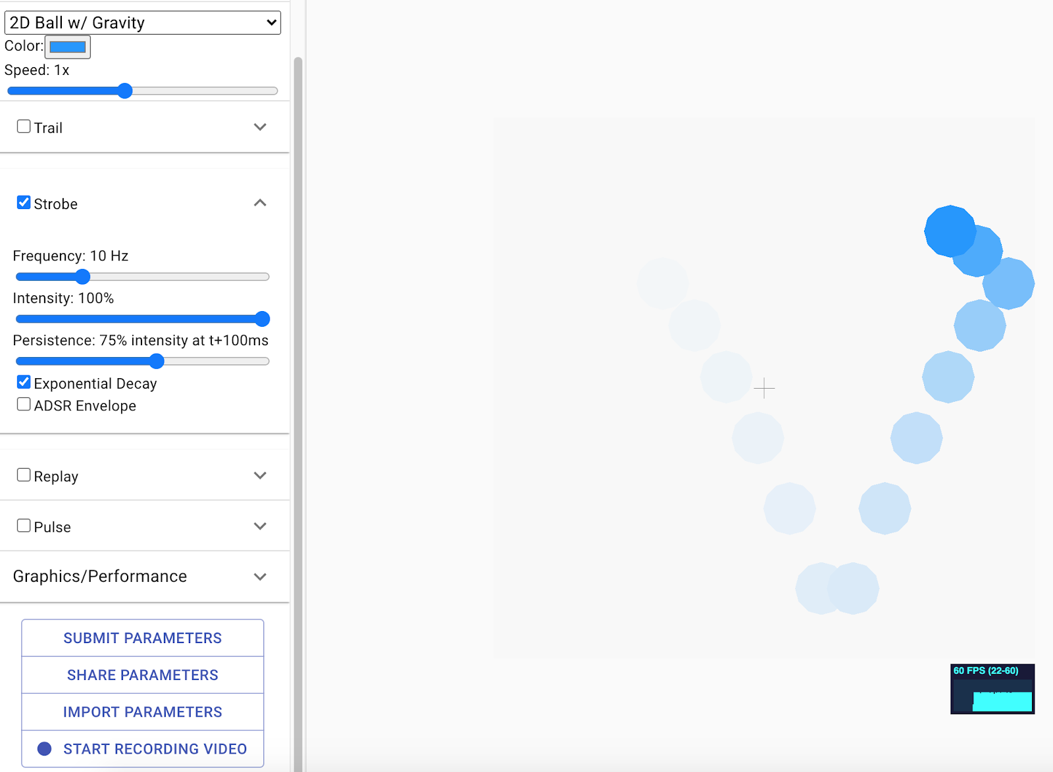Click the 'Speed: 1x' label
The image size is (1053, 772).
point(37,70)
